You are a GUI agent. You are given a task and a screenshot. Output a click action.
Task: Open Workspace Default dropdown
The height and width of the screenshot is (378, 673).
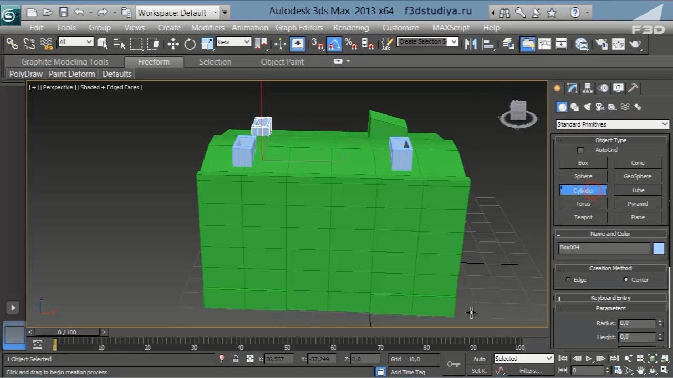(178, 13)
